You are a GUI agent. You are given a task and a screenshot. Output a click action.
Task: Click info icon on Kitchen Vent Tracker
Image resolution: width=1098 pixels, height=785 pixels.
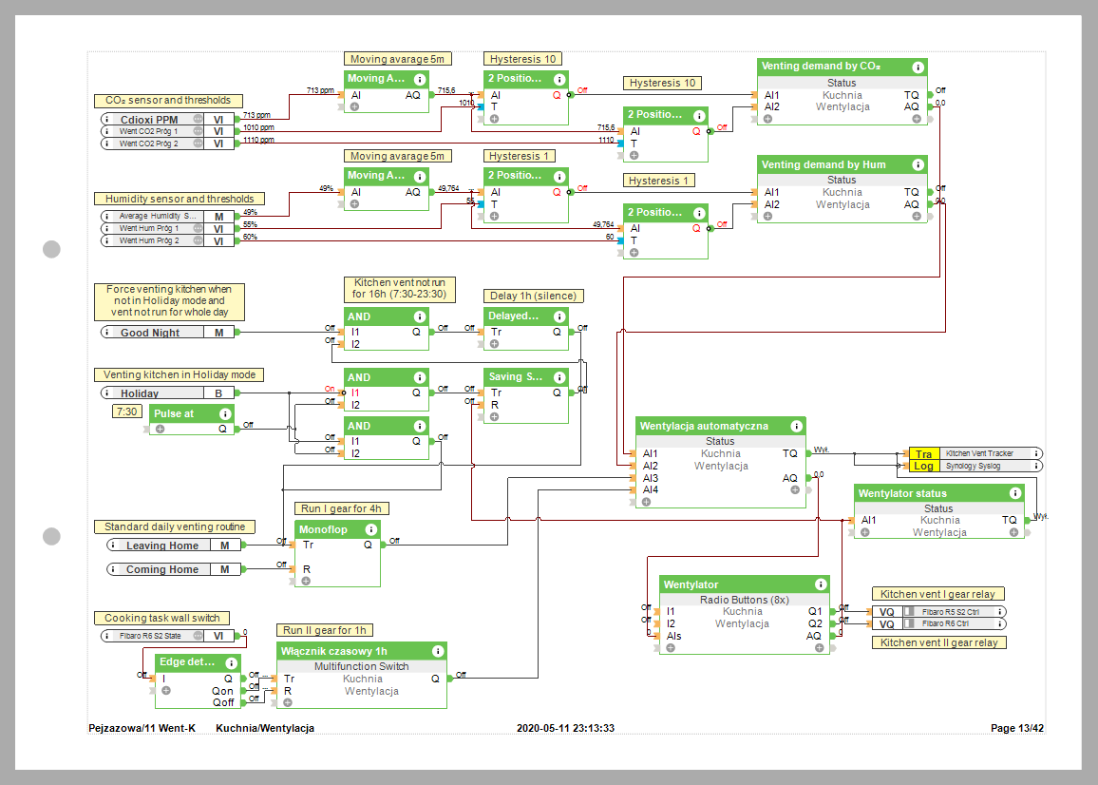coord(1036,454)
